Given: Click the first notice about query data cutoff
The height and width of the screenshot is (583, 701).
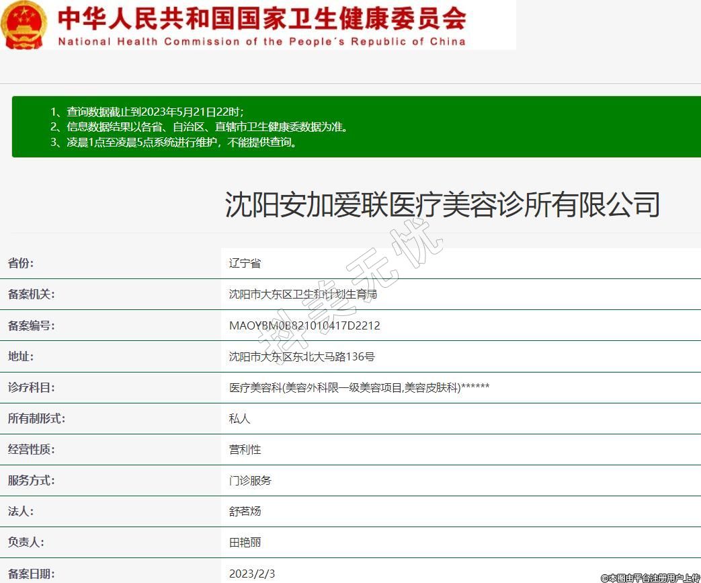Looking at the screenshot, I should 147,112.
